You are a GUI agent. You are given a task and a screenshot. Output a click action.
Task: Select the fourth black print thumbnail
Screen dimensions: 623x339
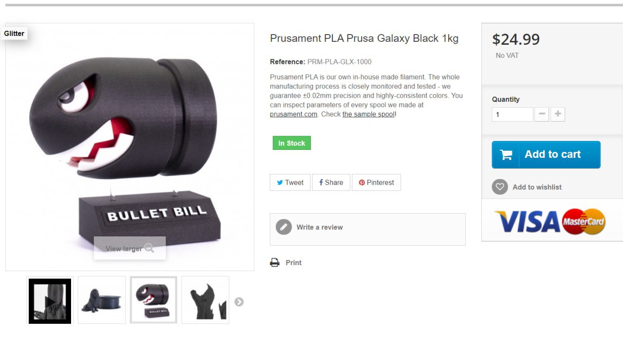pyautogui.click(x=205, y=300)
